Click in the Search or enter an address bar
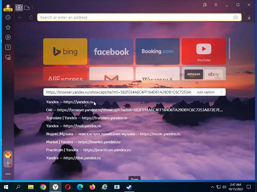The image size is (257, 192). 140,17
